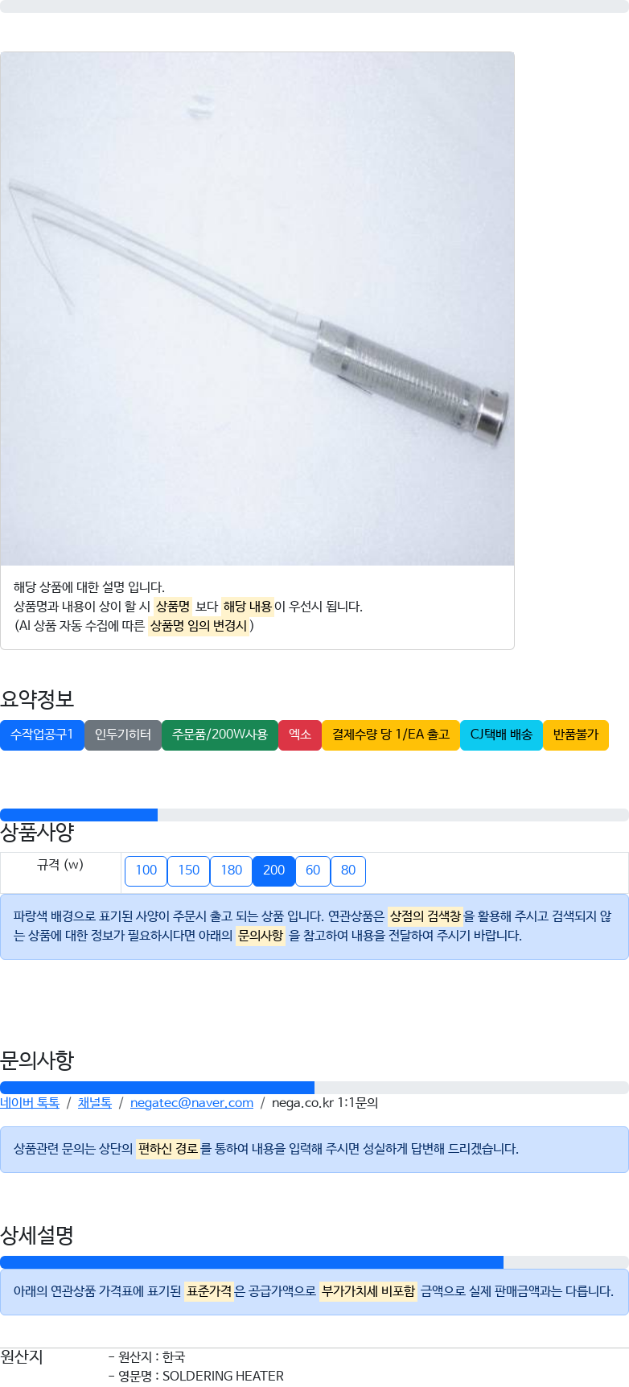
Task: Choose the 180 watt spec button
Action: click(231, 870)
